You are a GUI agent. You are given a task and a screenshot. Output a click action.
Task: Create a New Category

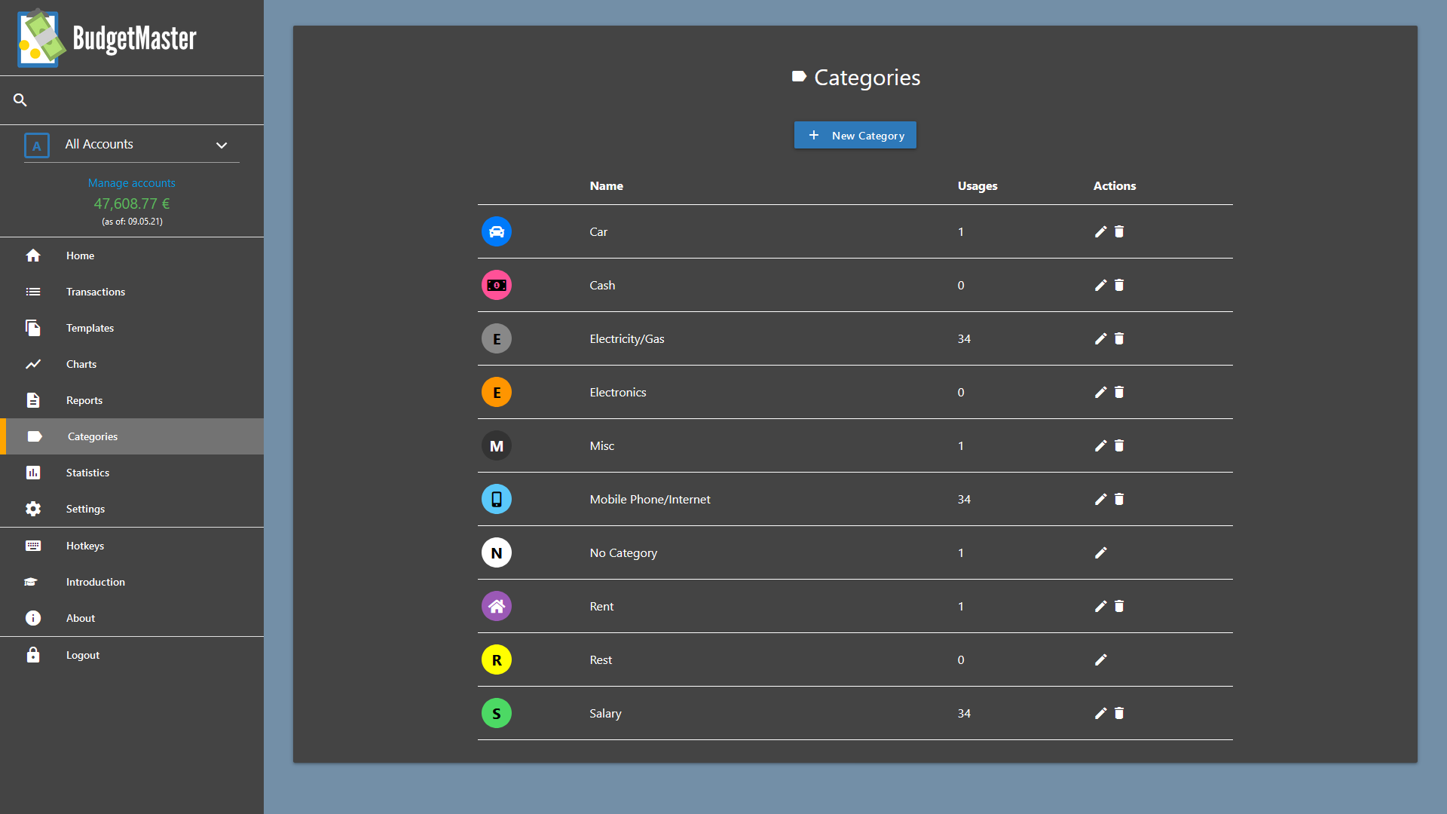pos(855,136)
